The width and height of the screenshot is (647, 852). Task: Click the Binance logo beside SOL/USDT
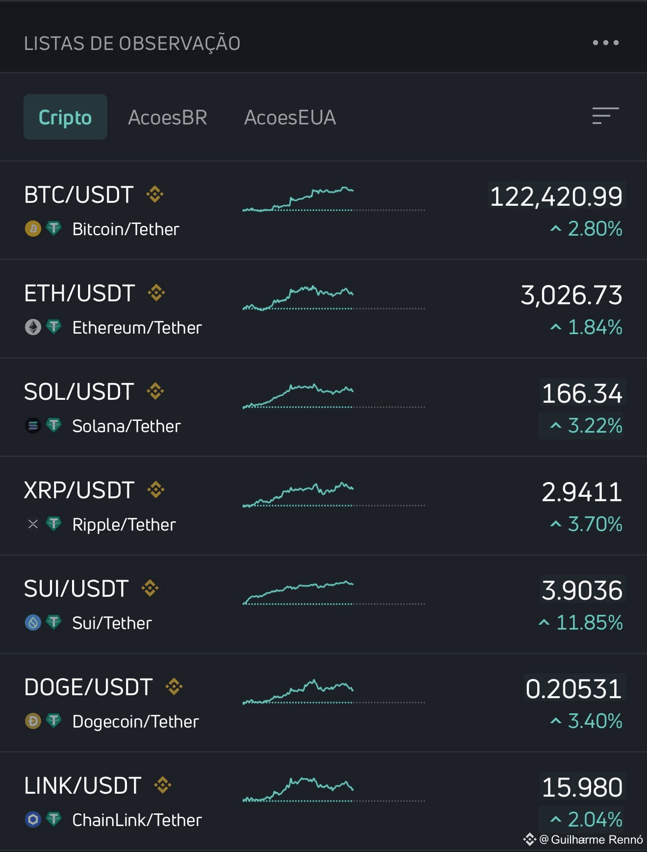[155, 391]
